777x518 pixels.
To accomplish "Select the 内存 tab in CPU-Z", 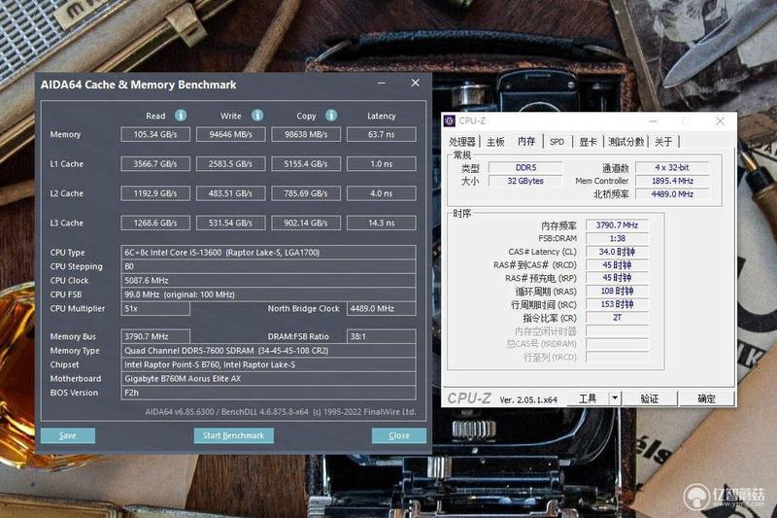I will point(526,141).
